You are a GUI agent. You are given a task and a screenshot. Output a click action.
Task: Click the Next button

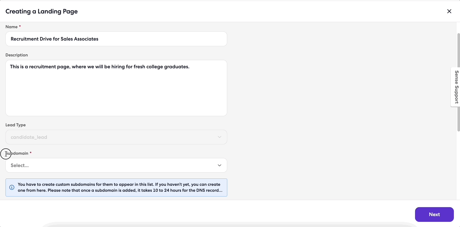[434, 214]
